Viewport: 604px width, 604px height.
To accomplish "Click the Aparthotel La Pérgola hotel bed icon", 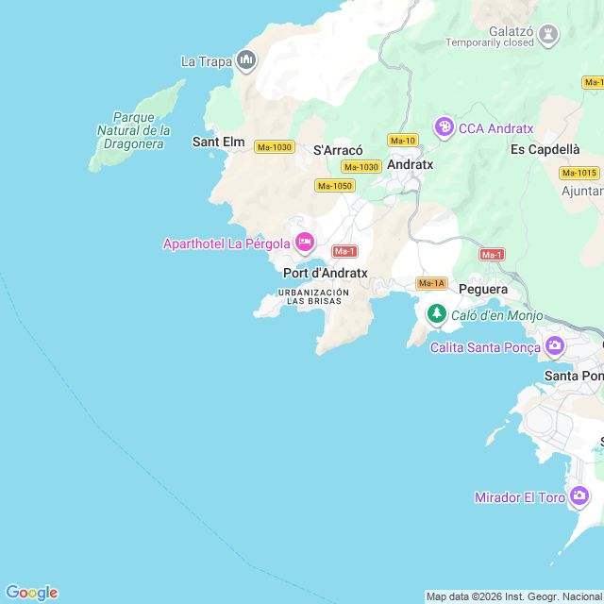I will point(305,243).
